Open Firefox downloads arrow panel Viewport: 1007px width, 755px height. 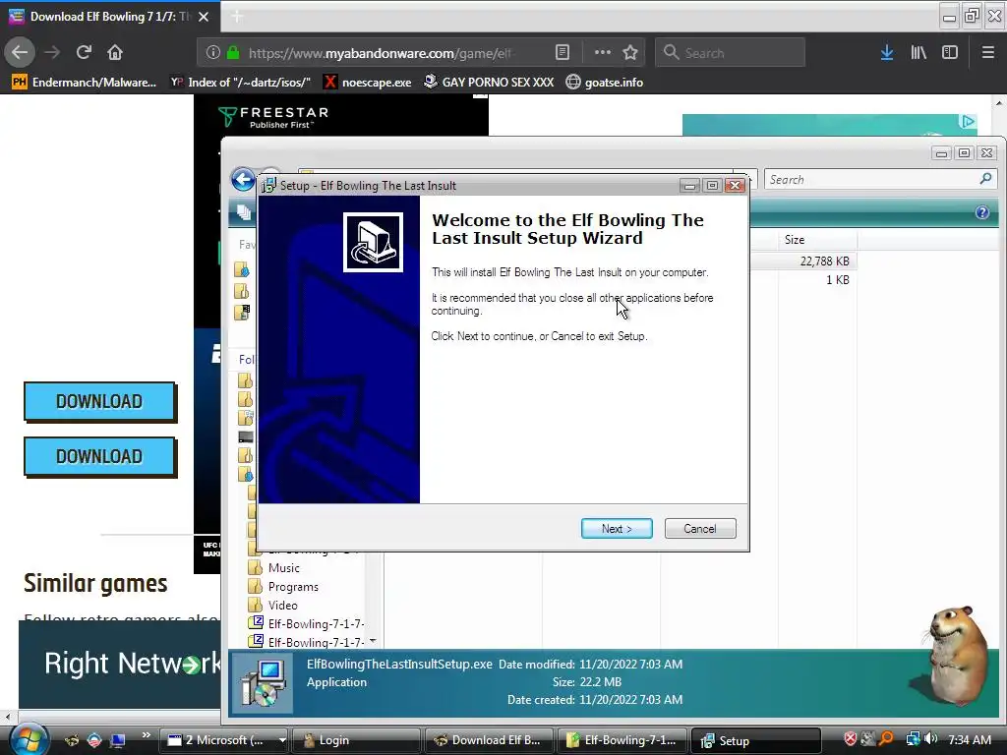pyautogui.click(x=887, y=53)
